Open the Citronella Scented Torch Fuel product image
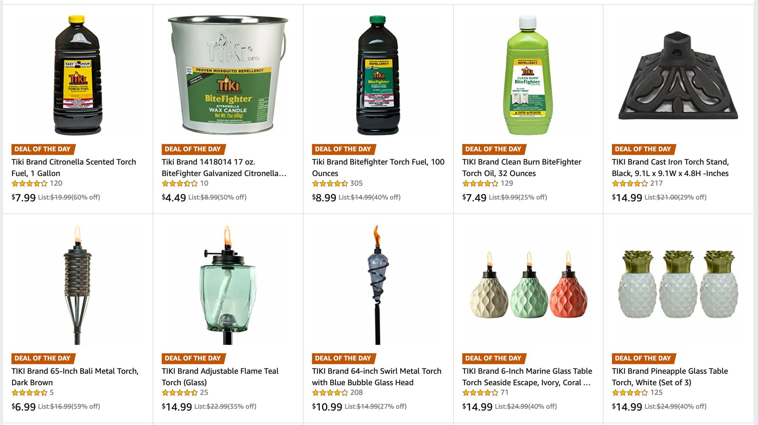 click(x=78, y=75)
